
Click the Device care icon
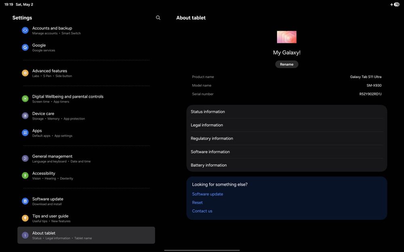click(x=25, y=115)
